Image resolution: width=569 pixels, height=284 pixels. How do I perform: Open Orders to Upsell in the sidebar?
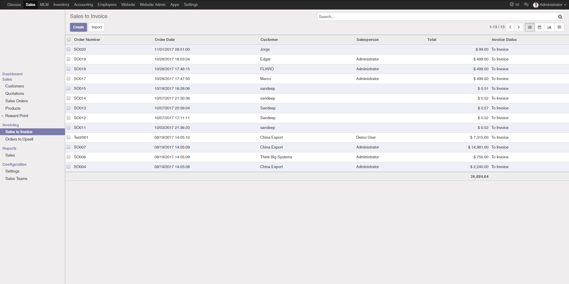point(19,139)
